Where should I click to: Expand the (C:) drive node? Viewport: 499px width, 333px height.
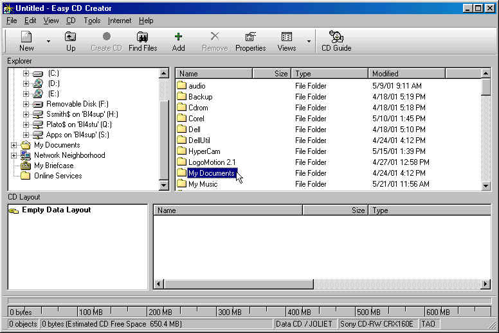26,73
